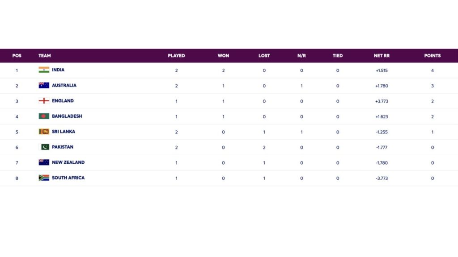Click the Bangladesh flag icon
This screenshot has width=458, height=257.
pyautogui.click(x=44, y=116)
